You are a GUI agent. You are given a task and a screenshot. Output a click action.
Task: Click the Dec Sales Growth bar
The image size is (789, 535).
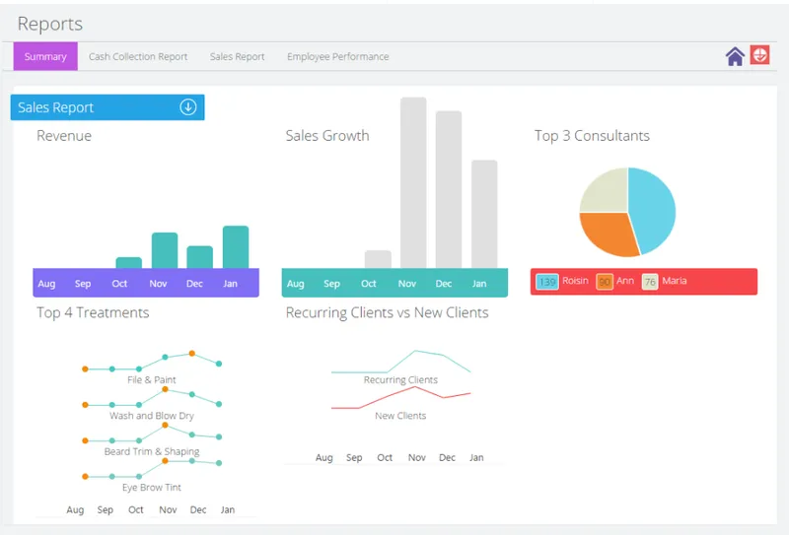pyautogui.click(x=449, y=189)
